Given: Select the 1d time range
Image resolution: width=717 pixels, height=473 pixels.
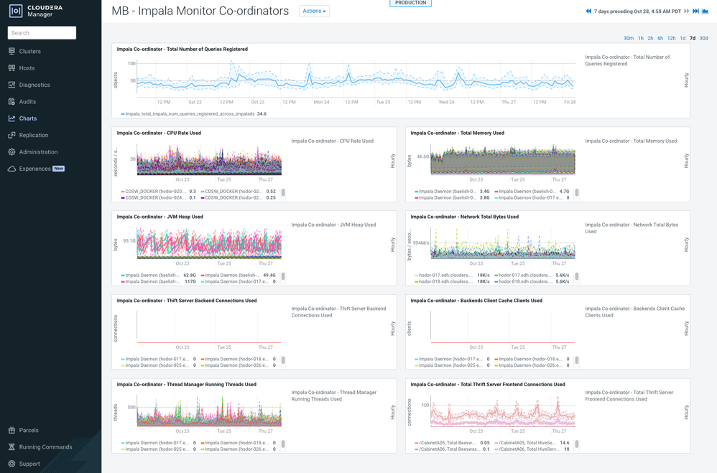Looking at the screenshot, I should [683, 38].
